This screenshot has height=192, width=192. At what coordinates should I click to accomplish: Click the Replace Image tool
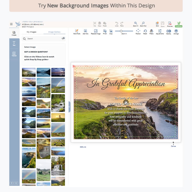tap(96, 31)
